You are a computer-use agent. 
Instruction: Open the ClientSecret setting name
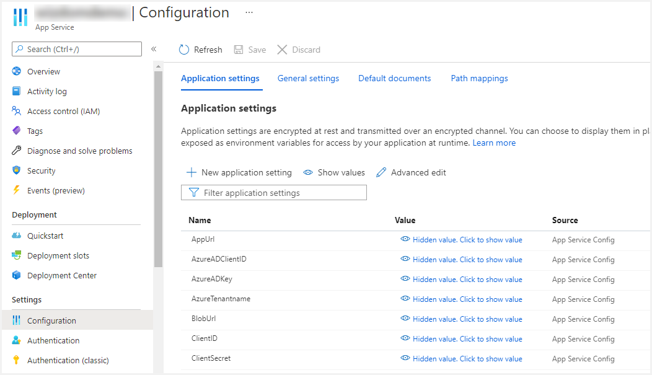click(x=211, y=358)
